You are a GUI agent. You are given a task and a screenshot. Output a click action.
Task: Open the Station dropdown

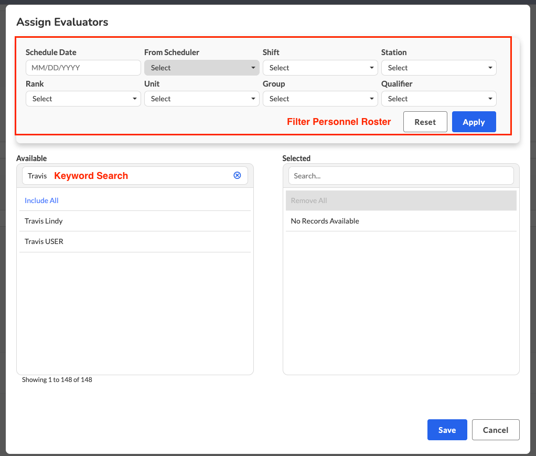click(x=438, y=68)
